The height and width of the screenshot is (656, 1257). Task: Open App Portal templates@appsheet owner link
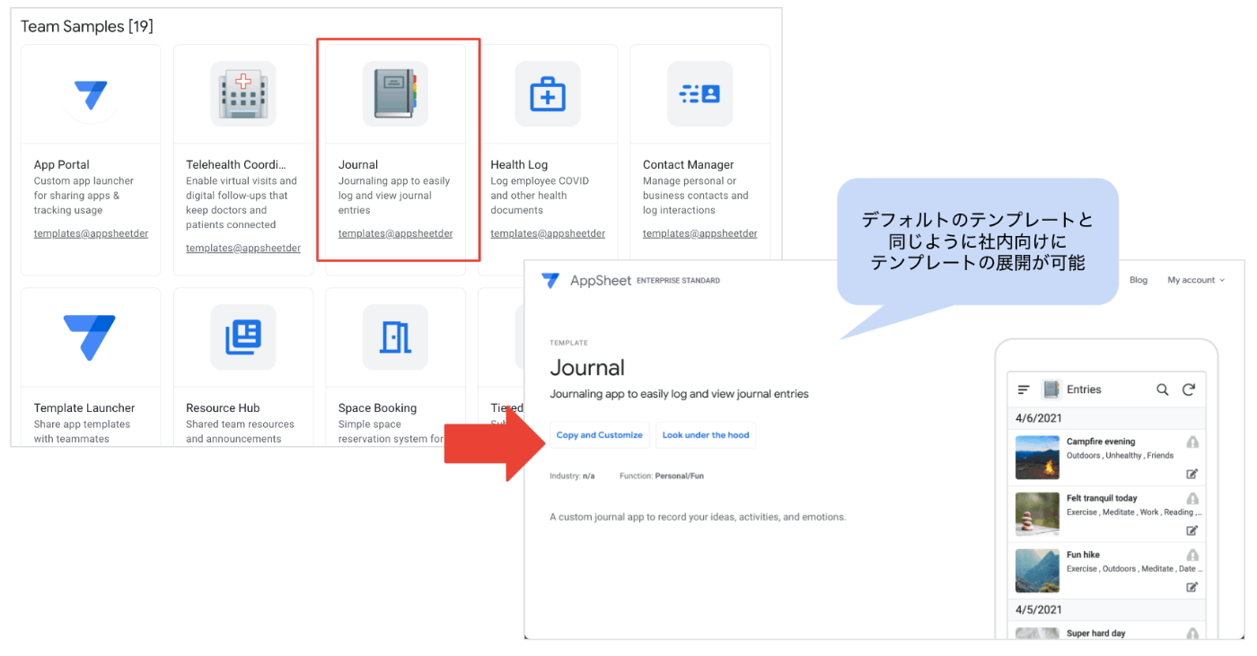pos(91,233)
